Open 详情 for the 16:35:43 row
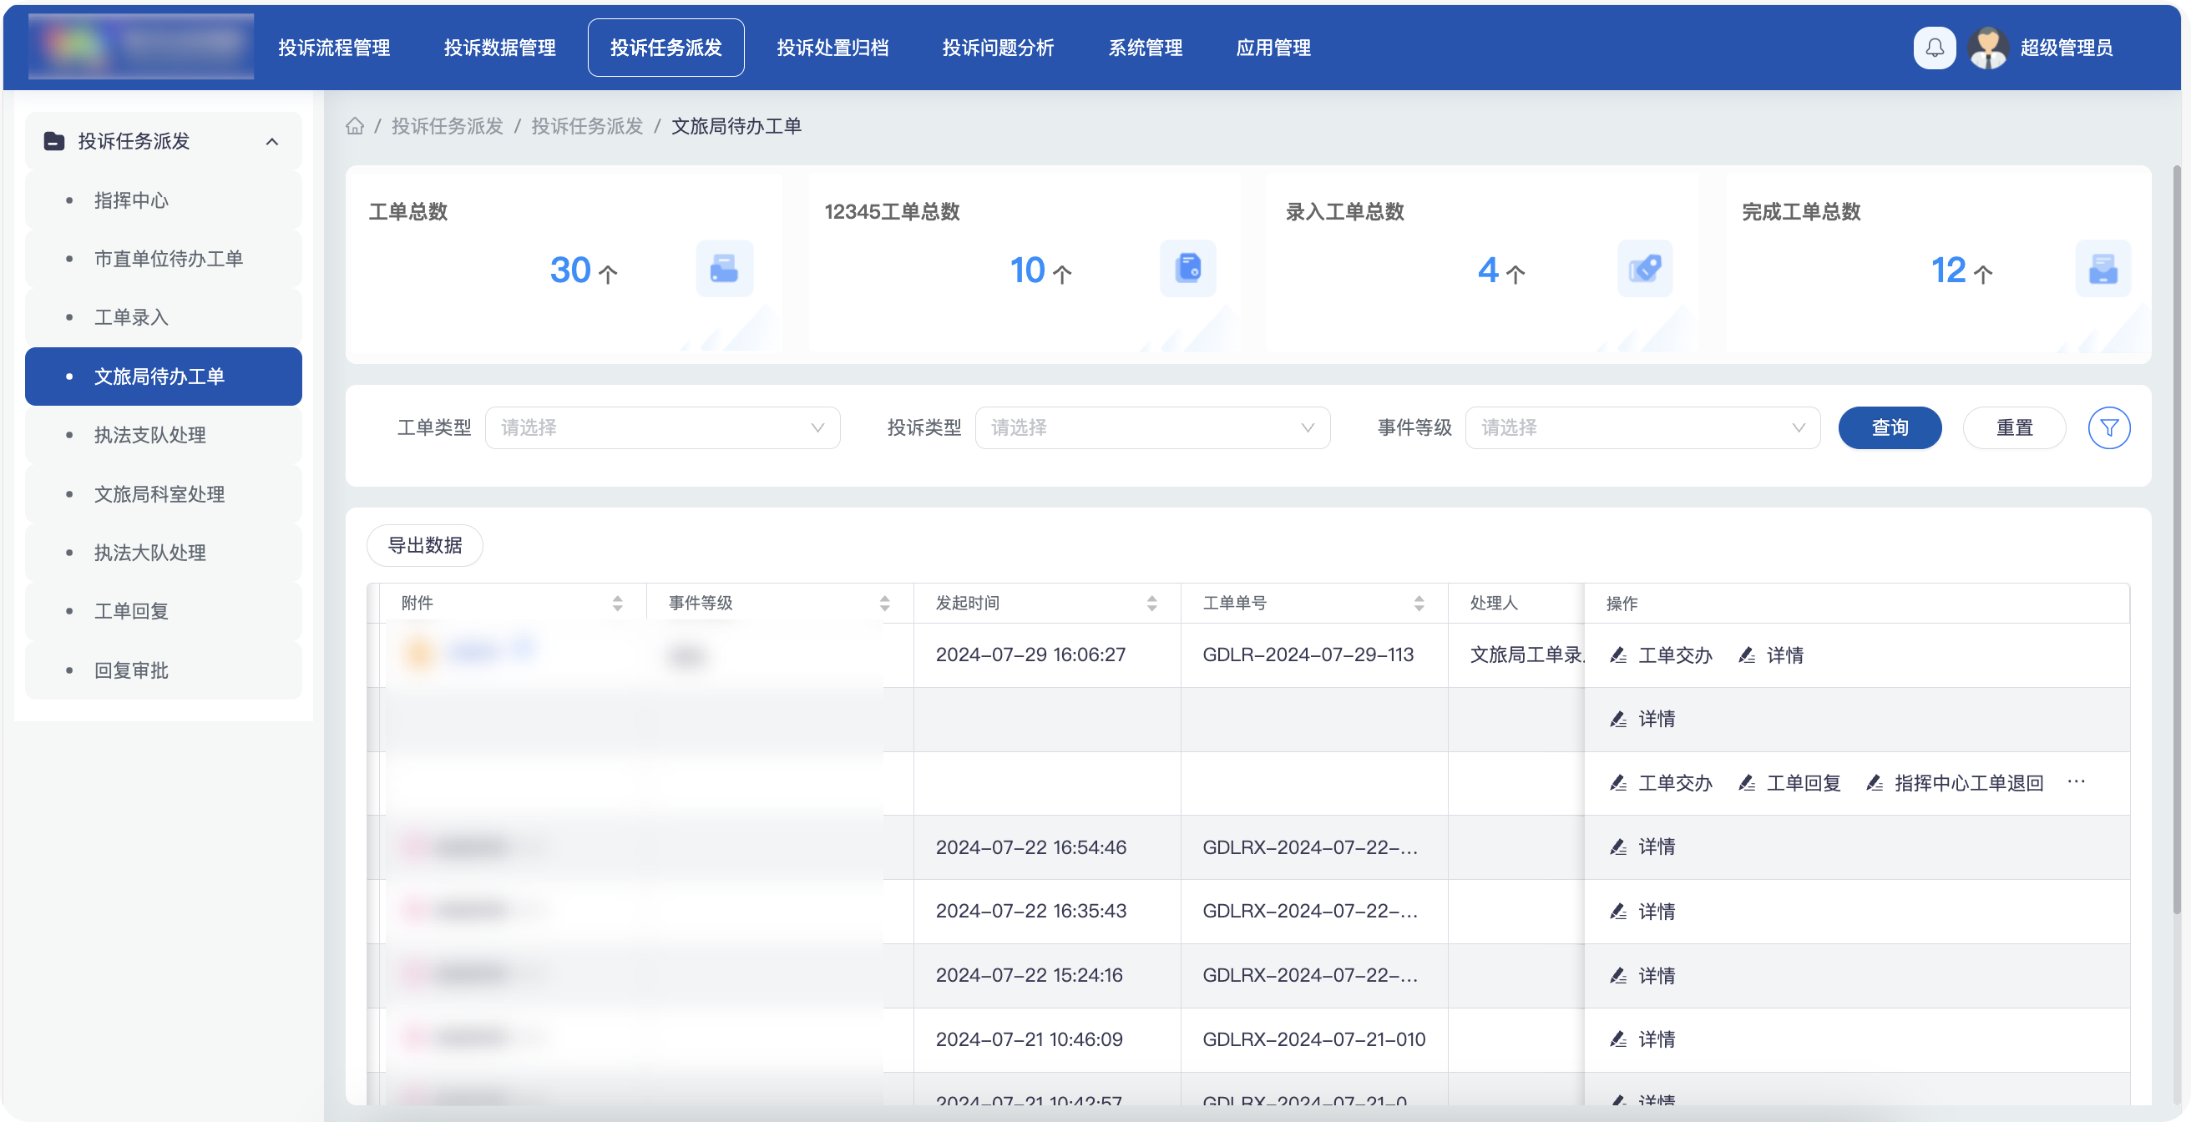The image size is (2191, 1122). click(1642, 911)
